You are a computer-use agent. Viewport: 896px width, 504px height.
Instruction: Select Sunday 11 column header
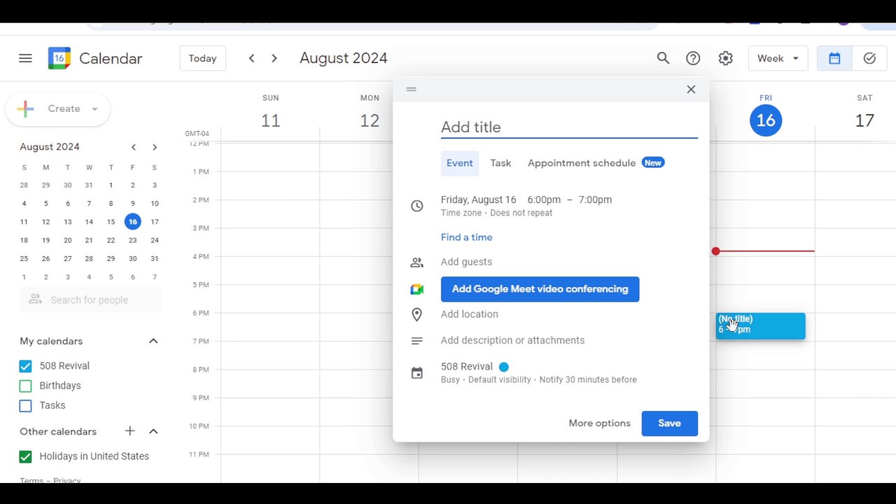click(x=270, y=113)
